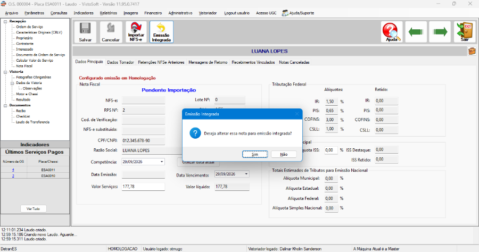Screen dimensions: 479x252
Task: Click the Alíquota Simples Nacional field
Action: click(x=331, y=208)
